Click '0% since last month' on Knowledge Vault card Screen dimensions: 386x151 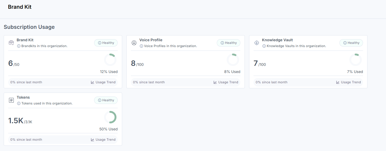pos(272,82)
